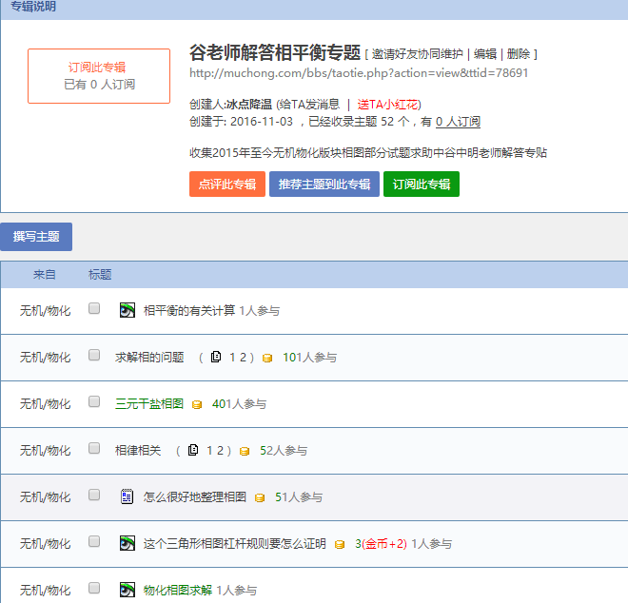
Task: Open thread 物化相图求解
Action: pyautogui.click(x=178, y=590)
